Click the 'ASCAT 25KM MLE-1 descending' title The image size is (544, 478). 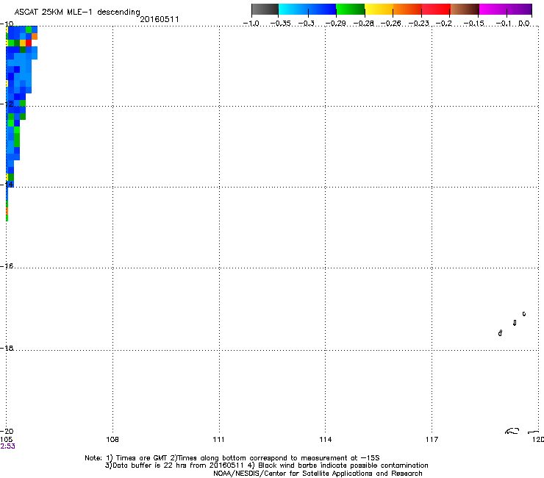(x=77, y=13)
